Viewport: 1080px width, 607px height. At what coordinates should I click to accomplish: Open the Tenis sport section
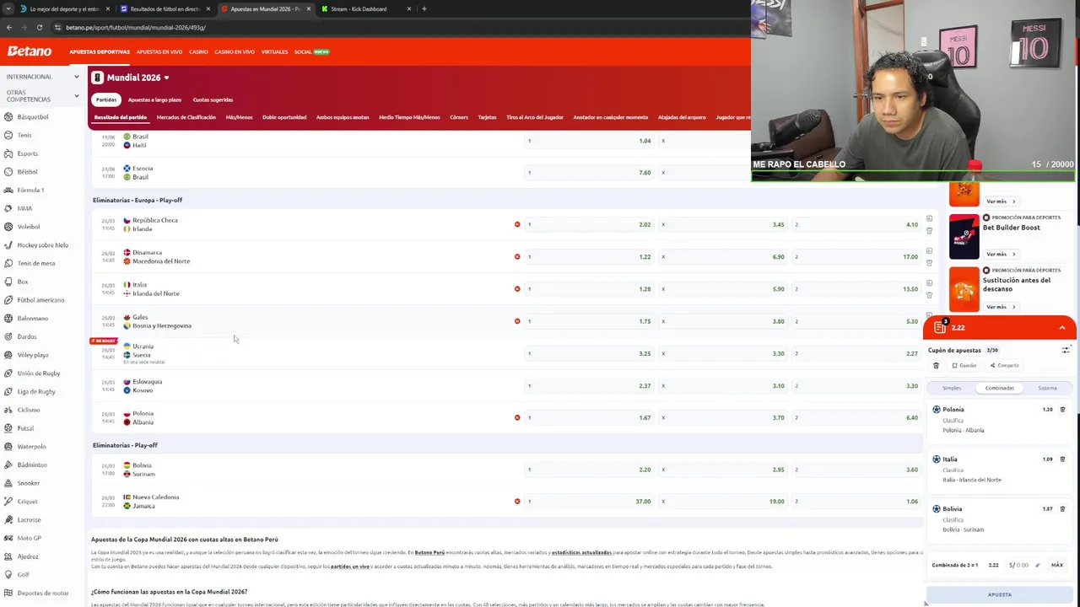[24, 136]
